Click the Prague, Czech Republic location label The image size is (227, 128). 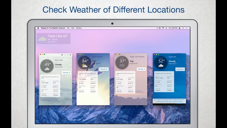click(x=137, y=57)
